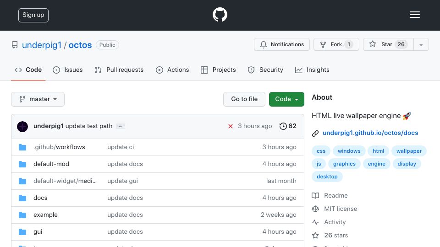Click the Sign up button
Screen dimensions: 440x247
tap(33, 15)
